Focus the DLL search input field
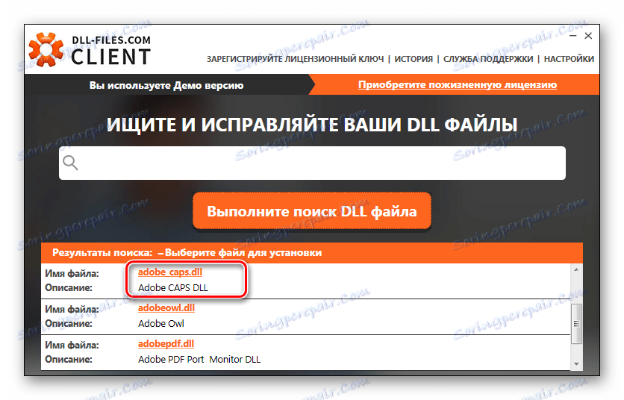This screenshot has height=400, width=624. [313, 163]
